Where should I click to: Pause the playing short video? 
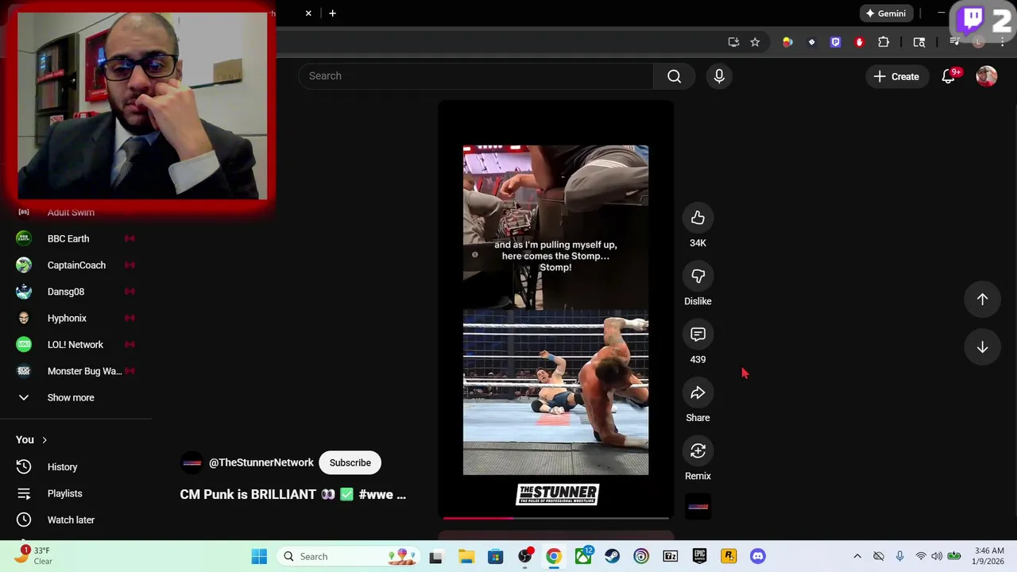pyautogui.click(x=555, y=310)
